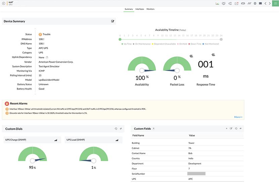Click the Uplink Dependency help icon
279x187 pixels.
click(x=47, y=57)
